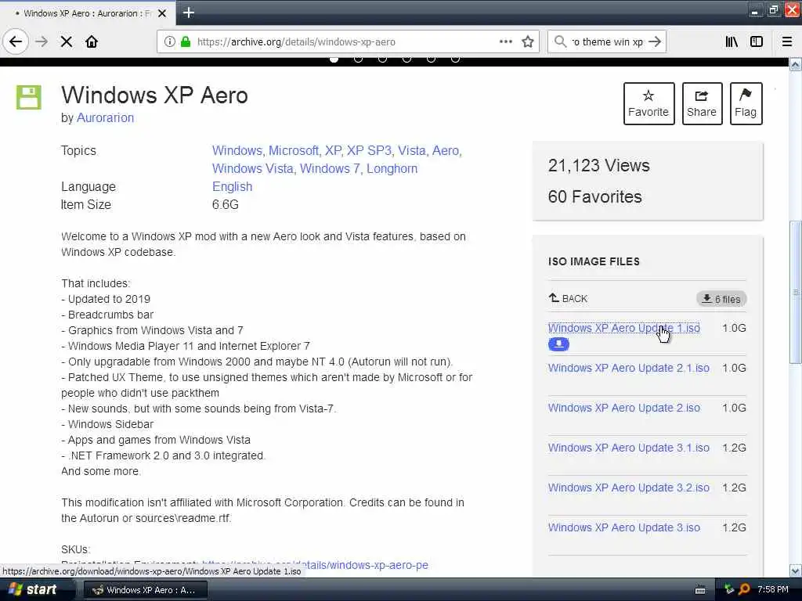Screen dimensions: 802x601
Task: Show site information icon in address bar
Action: pyautogui.click(x=169, y=41)
